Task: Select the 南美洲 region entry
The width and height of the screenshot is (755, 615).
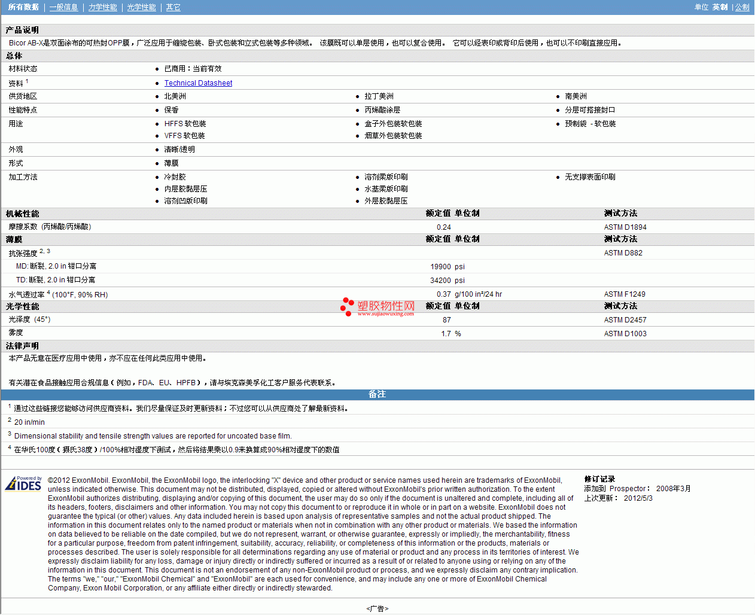Action: 576,96
